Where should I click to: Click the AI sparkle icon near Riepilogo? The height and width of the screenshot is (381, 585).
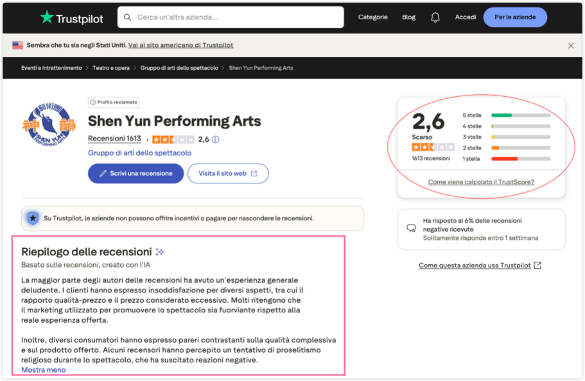159,252
